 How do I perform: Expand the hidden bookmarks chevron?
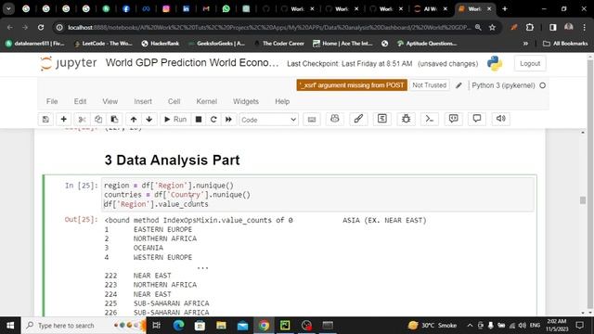click(x=525, y=44)
